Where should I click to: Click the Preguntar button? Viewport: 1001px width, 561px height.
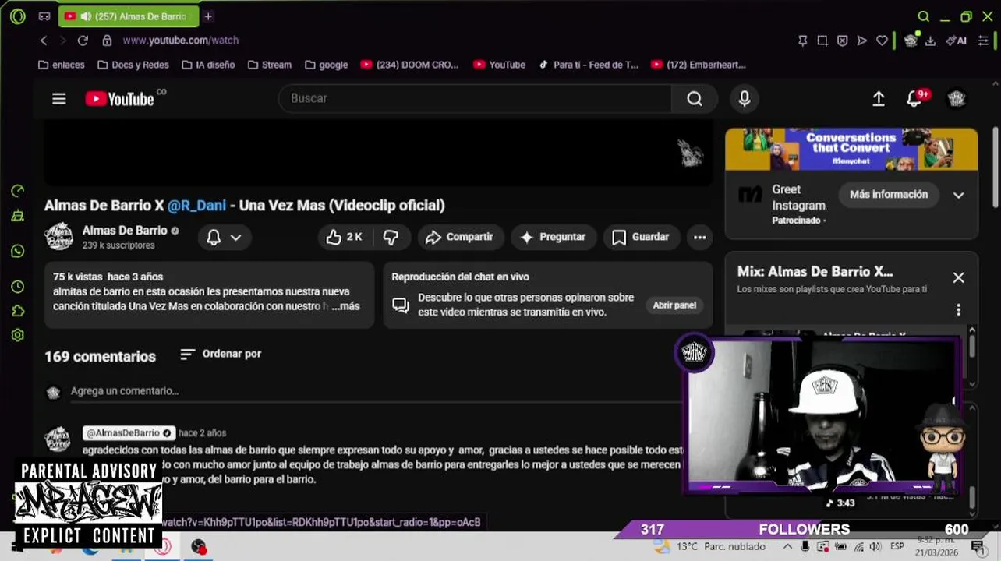pyautogui.click(x=553, y=237)
